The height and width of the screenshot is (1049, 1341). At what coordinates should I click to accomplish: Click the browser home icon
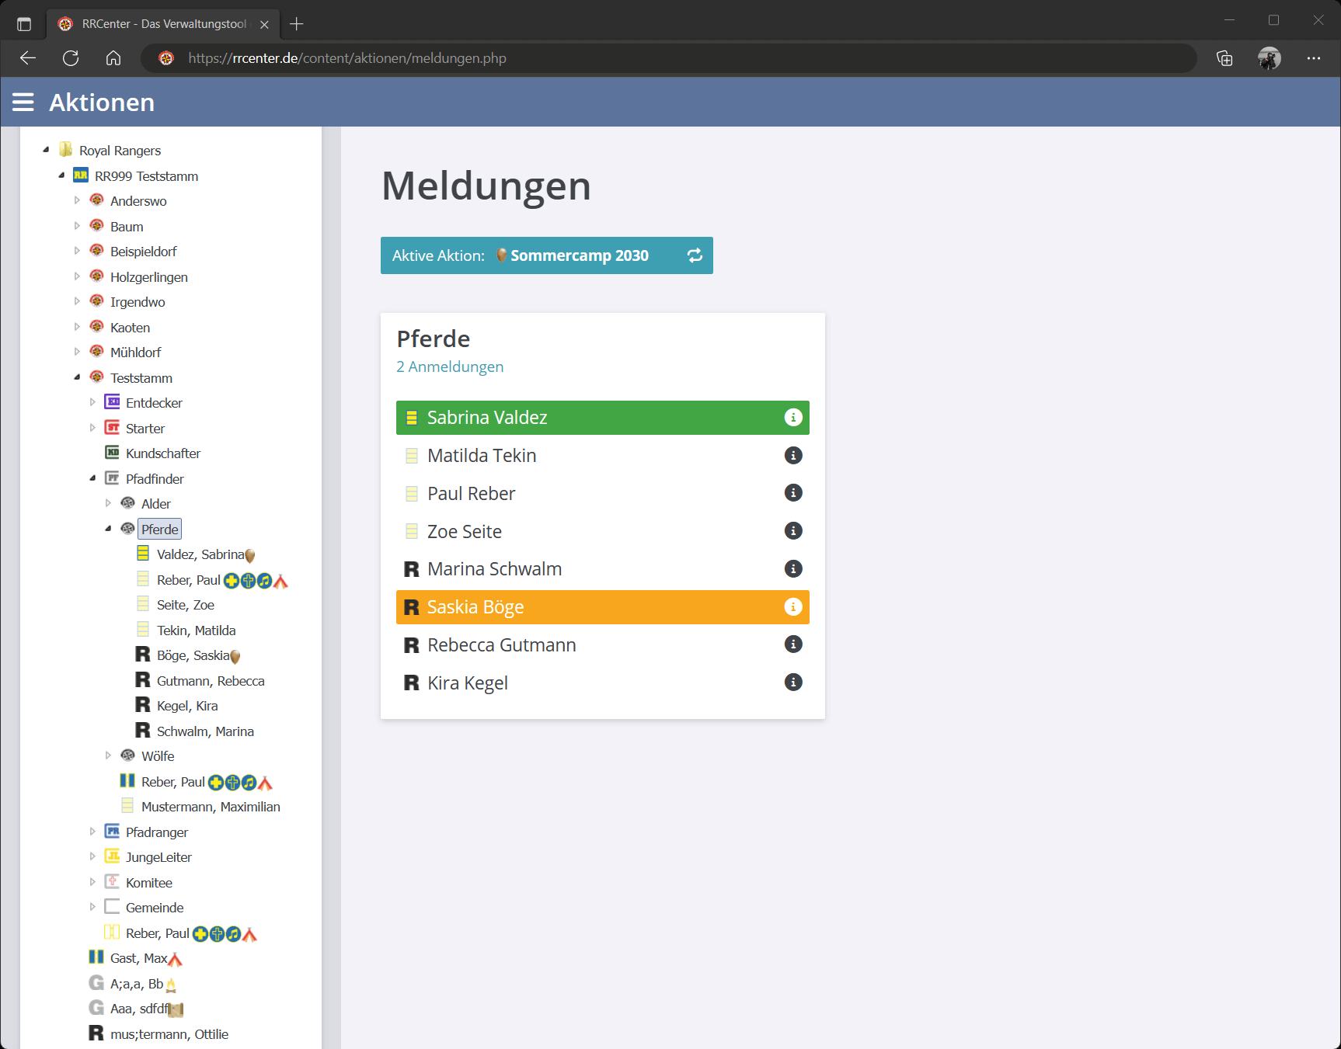[x=113, y=58]
